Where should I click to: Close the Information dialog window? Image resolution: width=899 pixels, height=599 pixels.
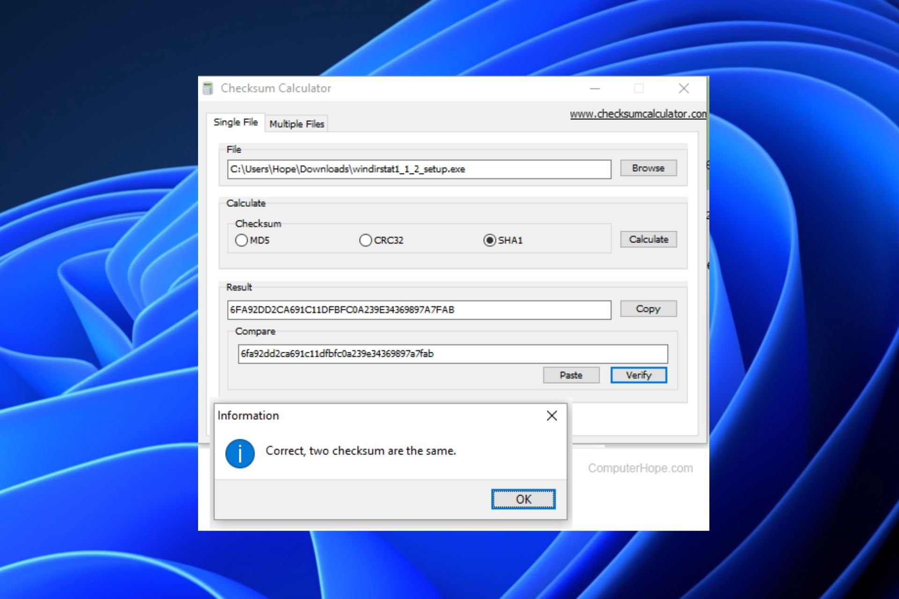pyautogui.click(x=551, y=415)
